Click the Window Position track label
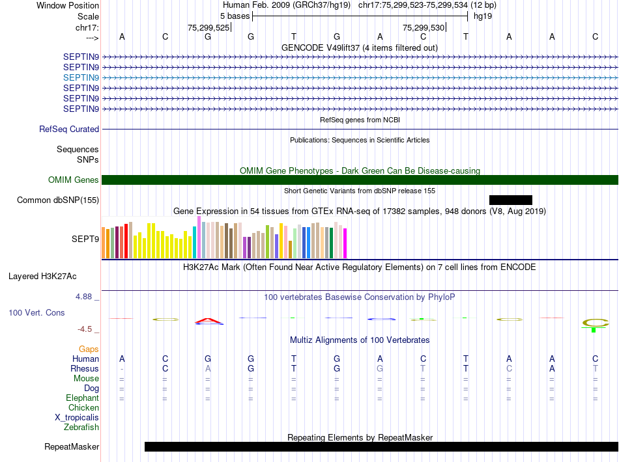The height and width of the screenshot is (462, 619). tap(68, 5)
